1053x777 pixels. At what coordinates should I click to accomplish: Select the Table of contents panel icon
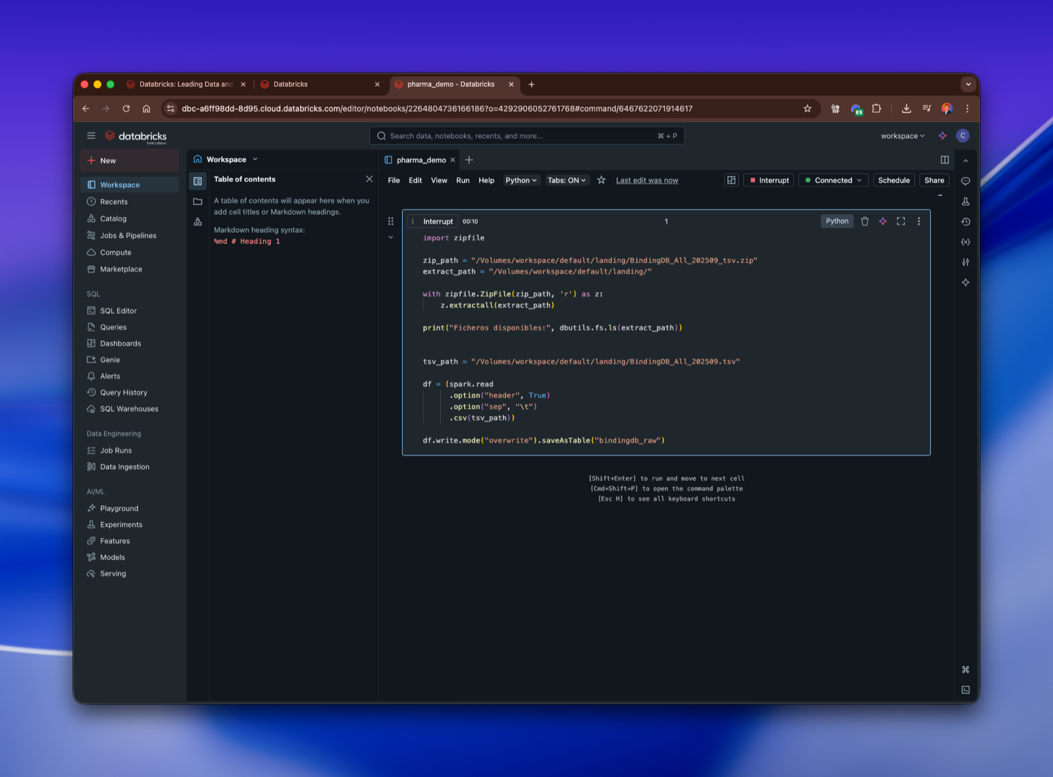tap(197, 180)
